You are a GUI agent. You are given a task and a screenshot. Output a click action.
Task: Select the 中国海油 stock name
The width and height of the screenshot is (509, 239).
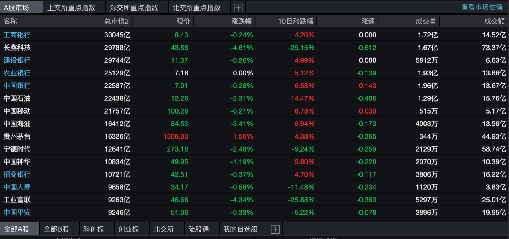[x=17, y=124]
